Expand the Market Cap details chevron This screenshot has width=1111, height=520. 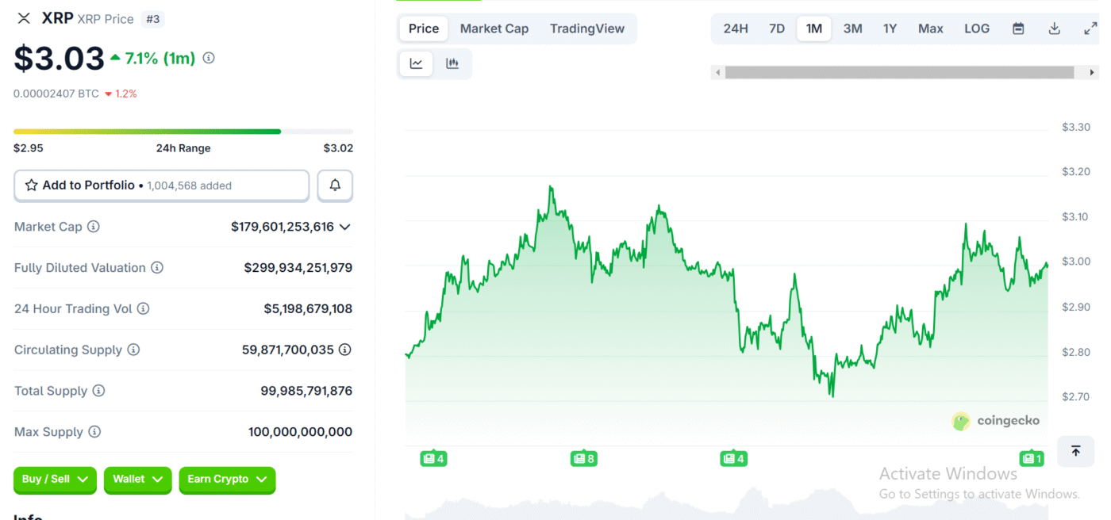(345, 227)
